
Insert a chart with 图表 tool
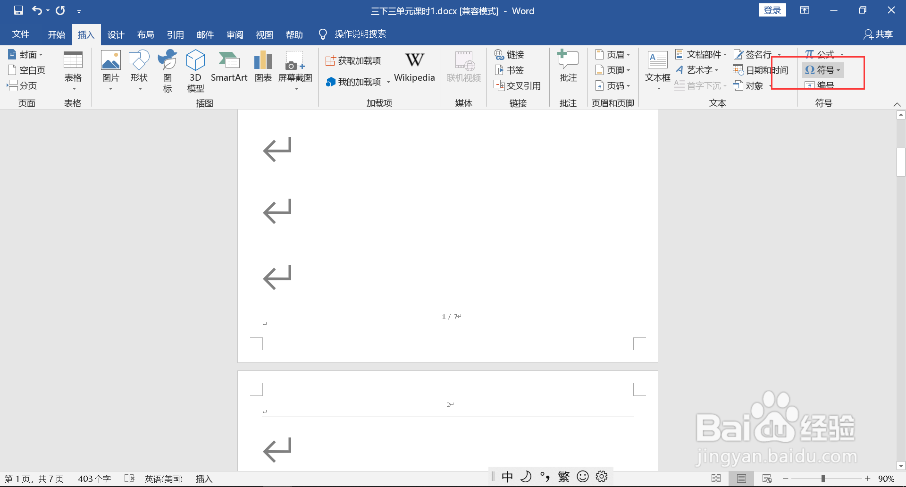[x=263, y=70]
